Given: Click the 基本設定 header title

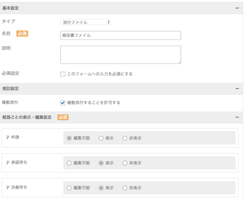Looking at the screenshot, I should (10, 8).
